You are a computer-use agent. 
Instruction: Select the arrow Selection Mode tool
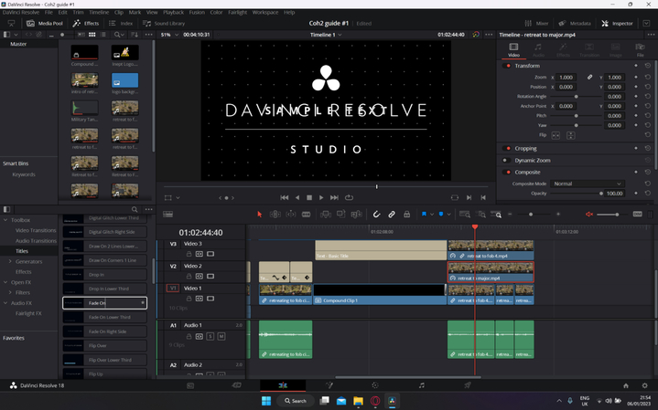tap(259, 214)
